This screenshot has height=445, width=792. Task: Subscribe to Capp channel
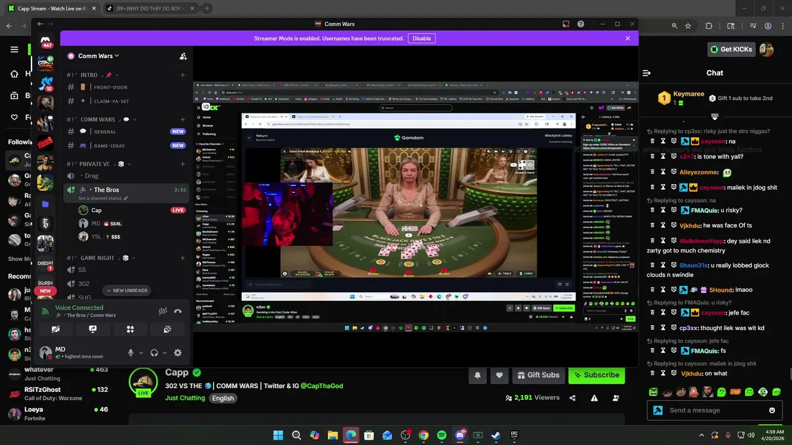click(596, 375)
